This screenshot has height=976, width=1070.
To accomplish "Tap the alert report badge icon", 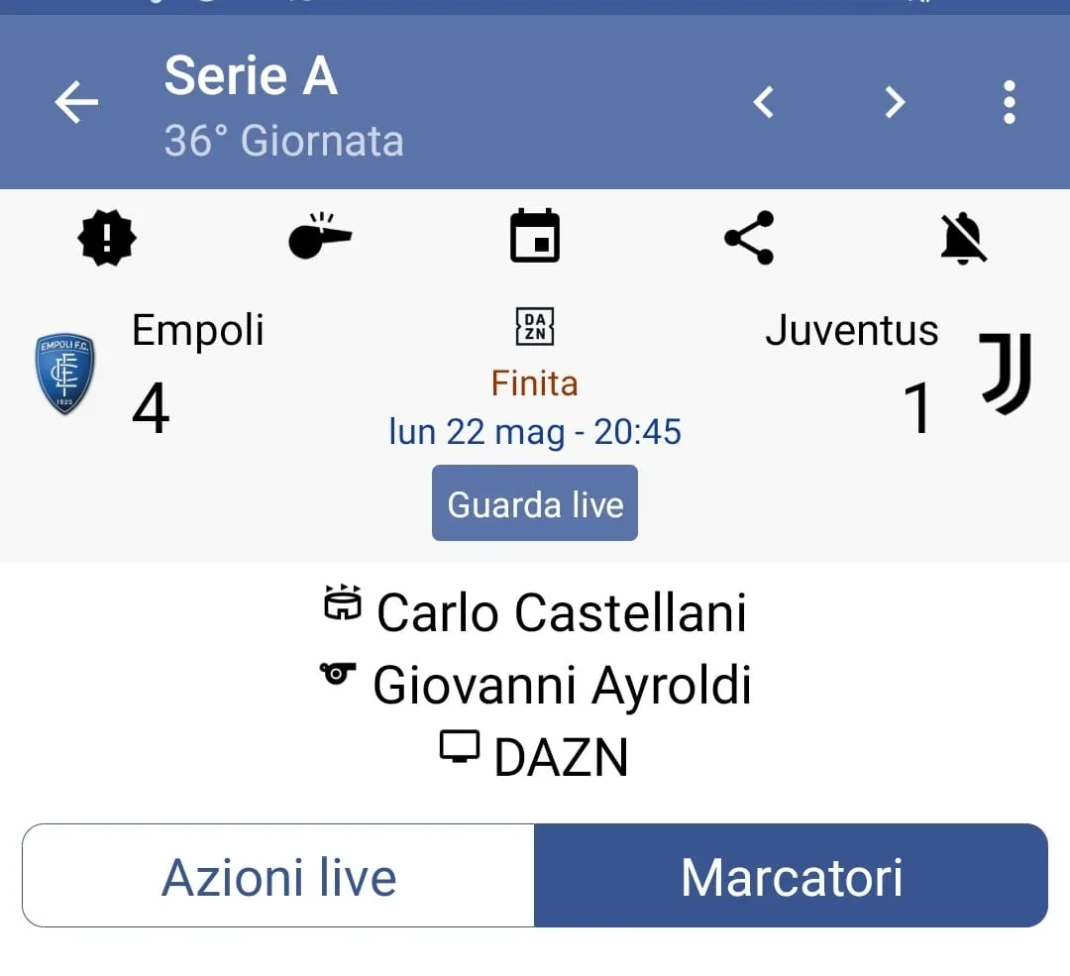I will [107, 238].
